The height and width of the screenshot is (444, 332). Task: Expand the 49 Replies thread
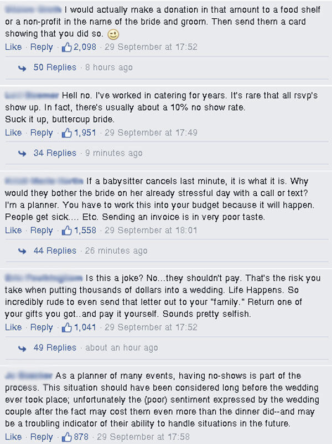click(54, 348)
